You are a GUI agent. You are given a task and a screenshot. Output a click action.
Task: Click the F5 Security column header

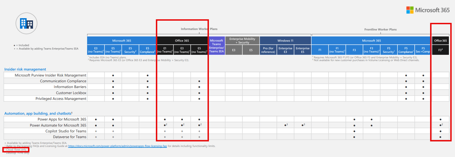389,50
